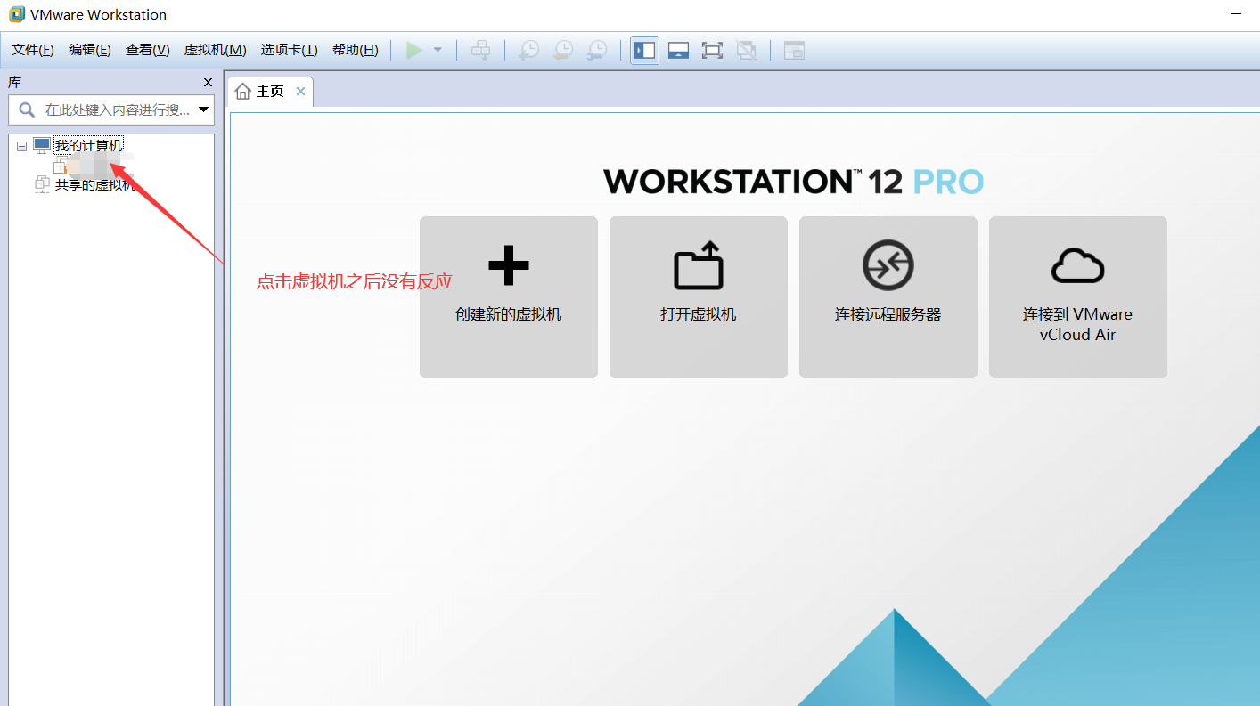The image size is (1260, 706).
Task: Click the 打开虚拟机 tile
Action: [699, 297]
